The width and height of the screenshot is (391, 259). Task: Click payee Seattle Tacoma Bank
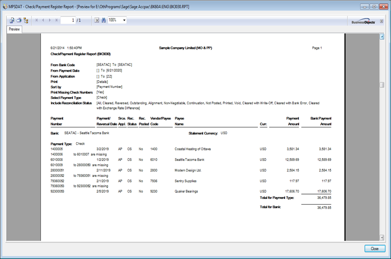point(189,160)
